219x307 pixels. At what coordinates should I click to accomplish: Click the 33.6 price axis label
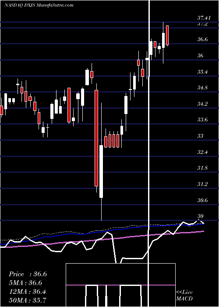pyautogui.click(x=202, y=120)
